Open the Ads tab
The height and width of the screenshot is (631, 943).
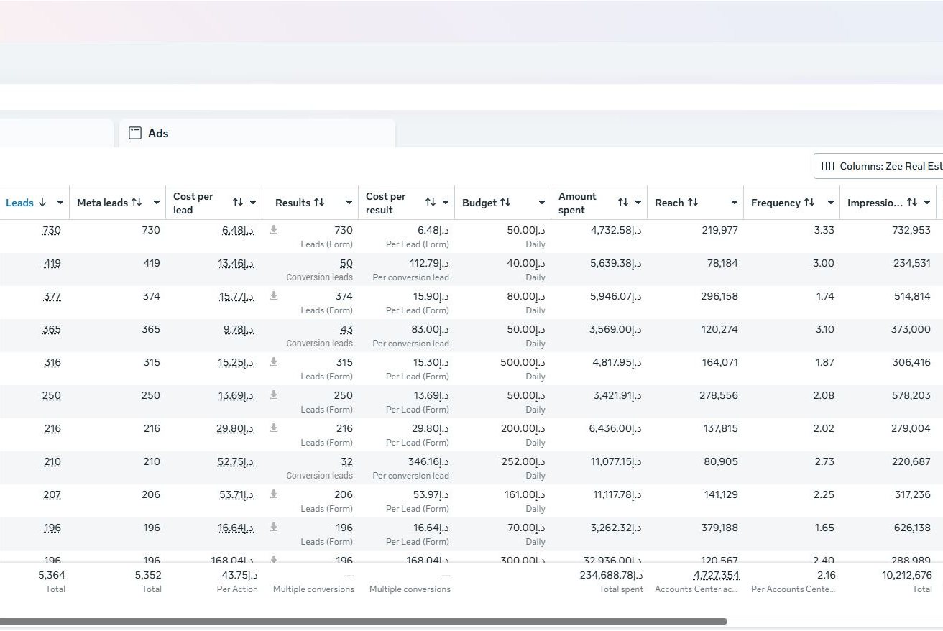(x=257, y=133)
